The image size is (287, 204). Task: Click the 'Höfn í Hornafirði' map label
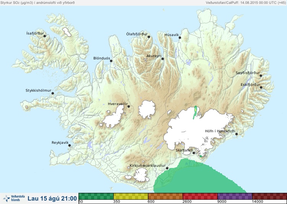(x=220, y=131)
